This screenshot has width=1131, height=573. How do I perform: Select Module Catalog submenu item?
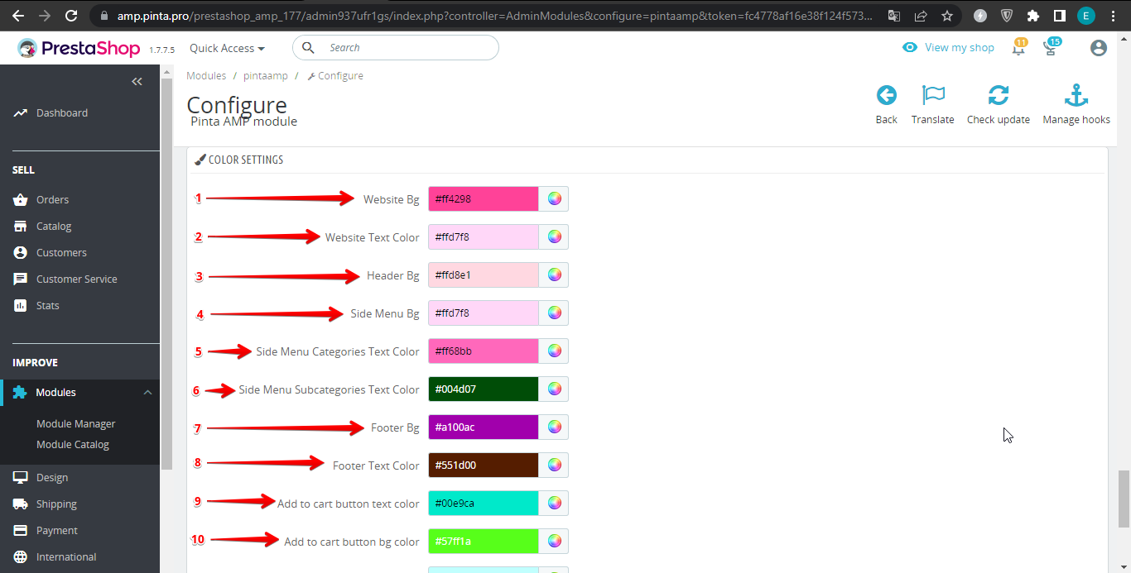[73, 444]
